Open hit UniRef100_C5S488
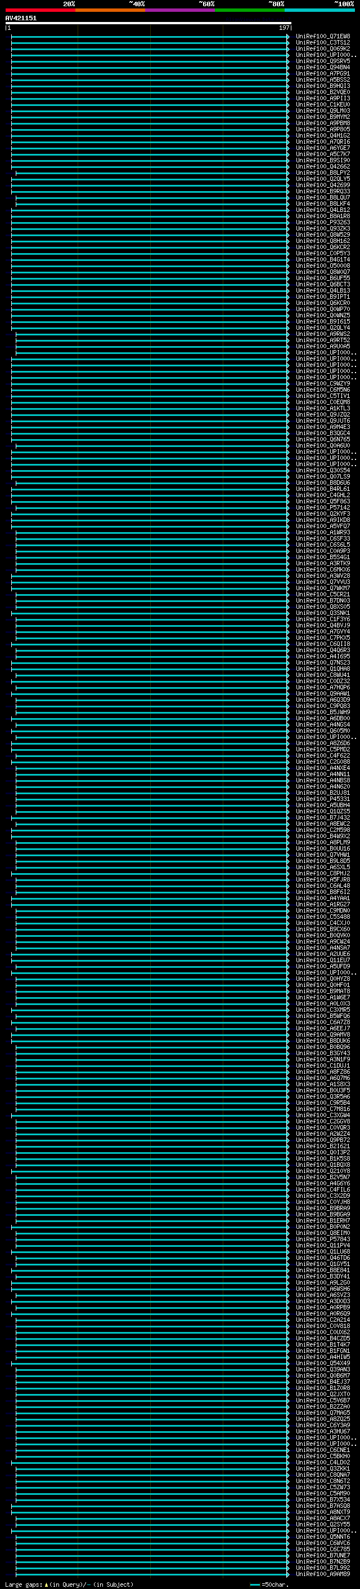The image size is (360, 1589). (x=323, y=917)
